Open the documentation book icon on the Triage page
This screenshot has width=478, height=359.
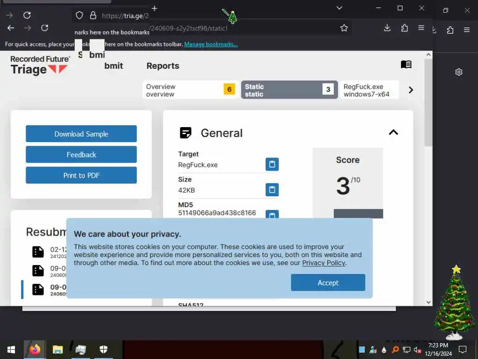click(x=406, y=64)
